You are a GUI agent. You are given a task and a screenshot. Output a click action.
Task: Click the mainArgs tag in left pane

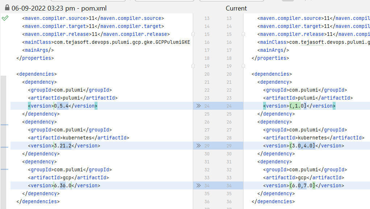pos(38,50)
